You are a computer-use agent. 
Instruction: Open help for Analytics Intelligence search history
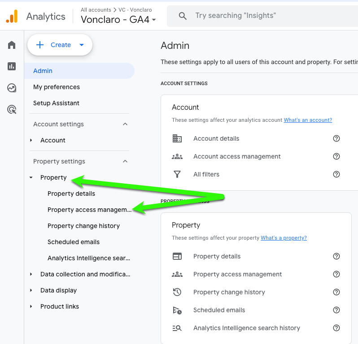[336, 328]
